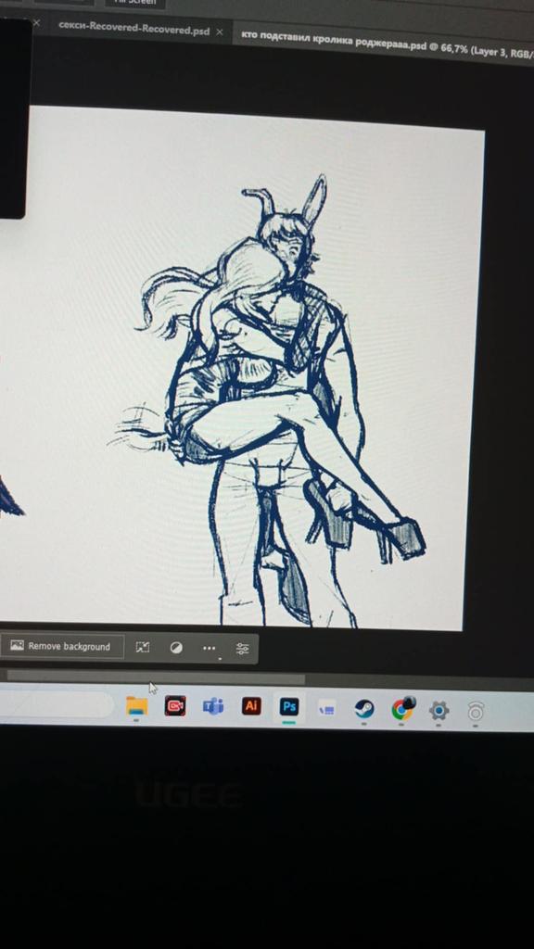The image size is (534, 949).
Task: Click the Transform image icon in contextual bar
Action: (x=142, y=647)
